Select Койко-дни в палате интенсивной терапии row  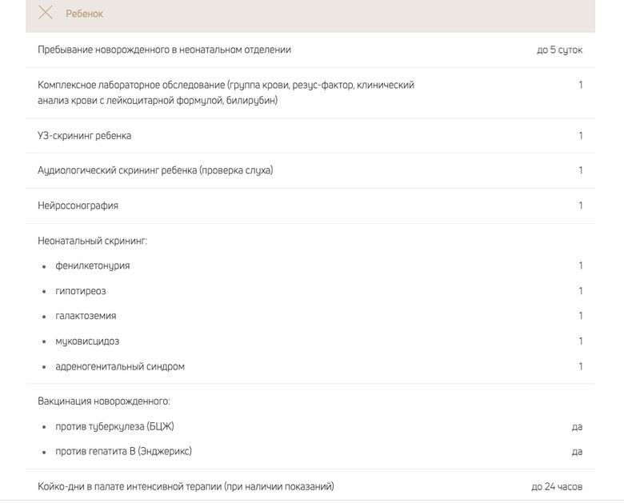186,486
